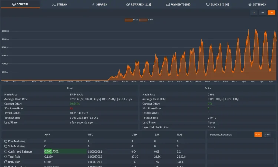Click Confirmed Balance BTC value 0.00000081
The height and width of the screenshot is (167, 278).
coord(95,151)
